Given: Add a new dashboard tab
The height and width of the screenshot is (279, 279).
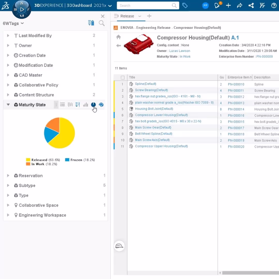Looking at the screenshot, I should click(149, 16).
